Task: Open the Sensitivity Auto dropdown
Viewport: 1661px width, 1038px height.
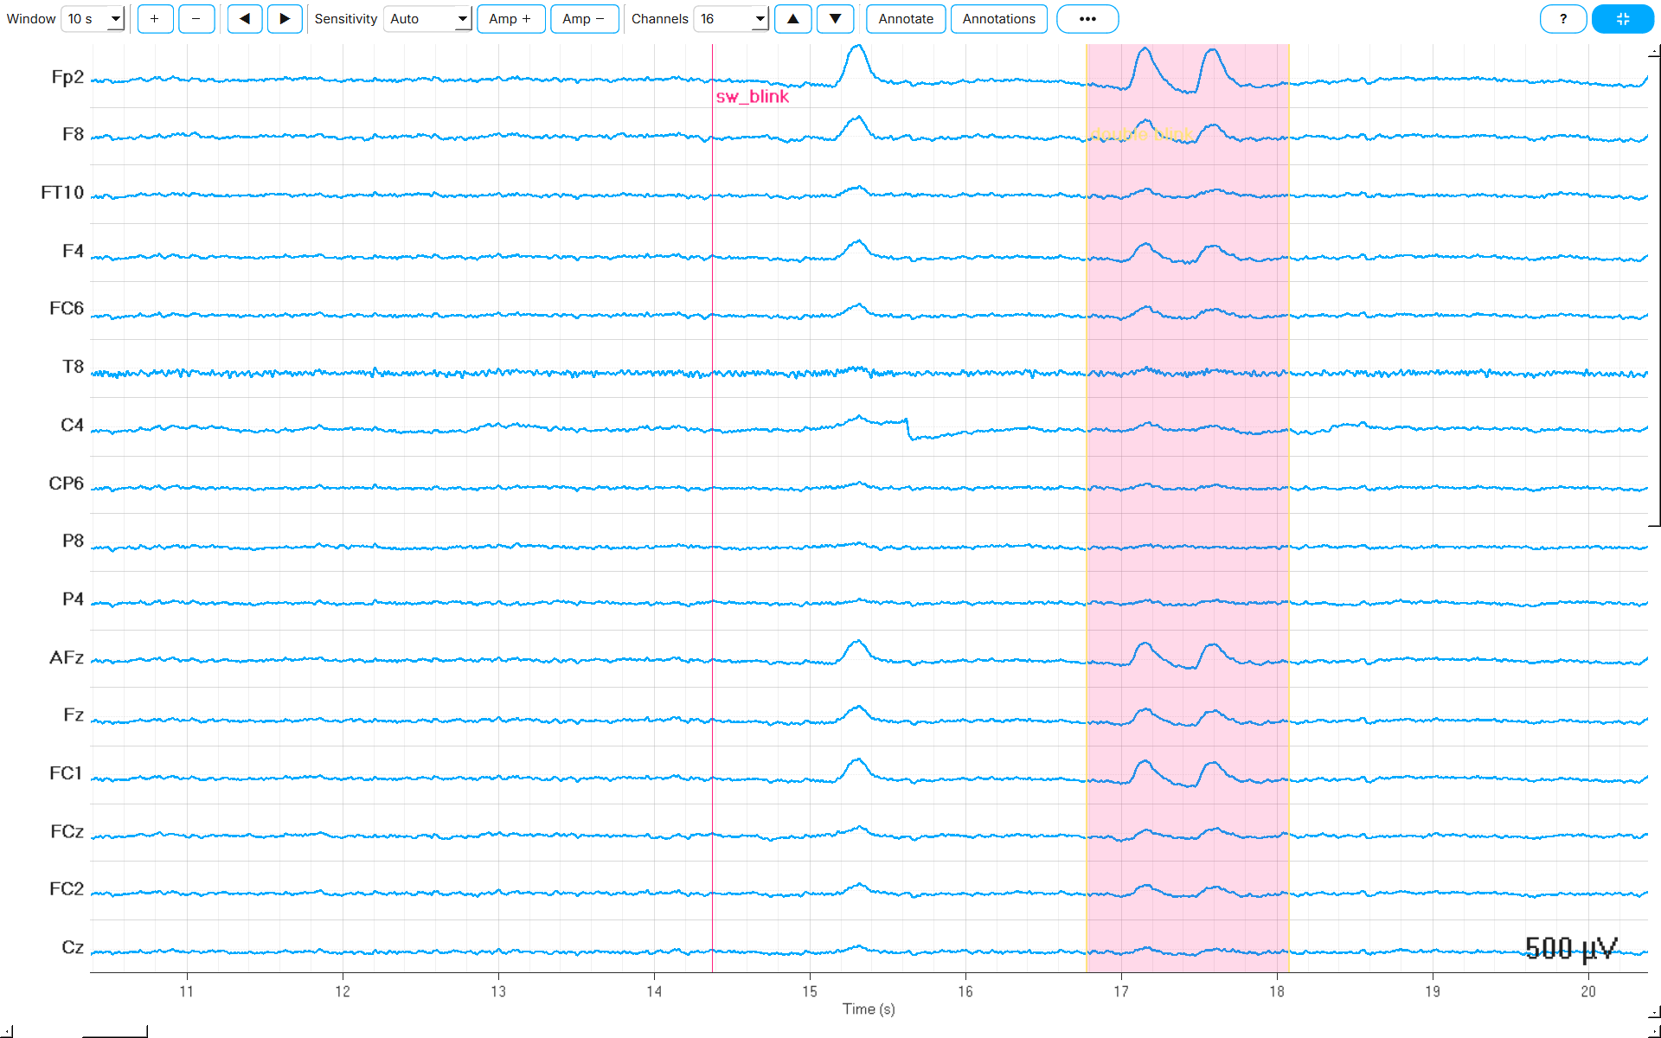Action: click(427, 19)
